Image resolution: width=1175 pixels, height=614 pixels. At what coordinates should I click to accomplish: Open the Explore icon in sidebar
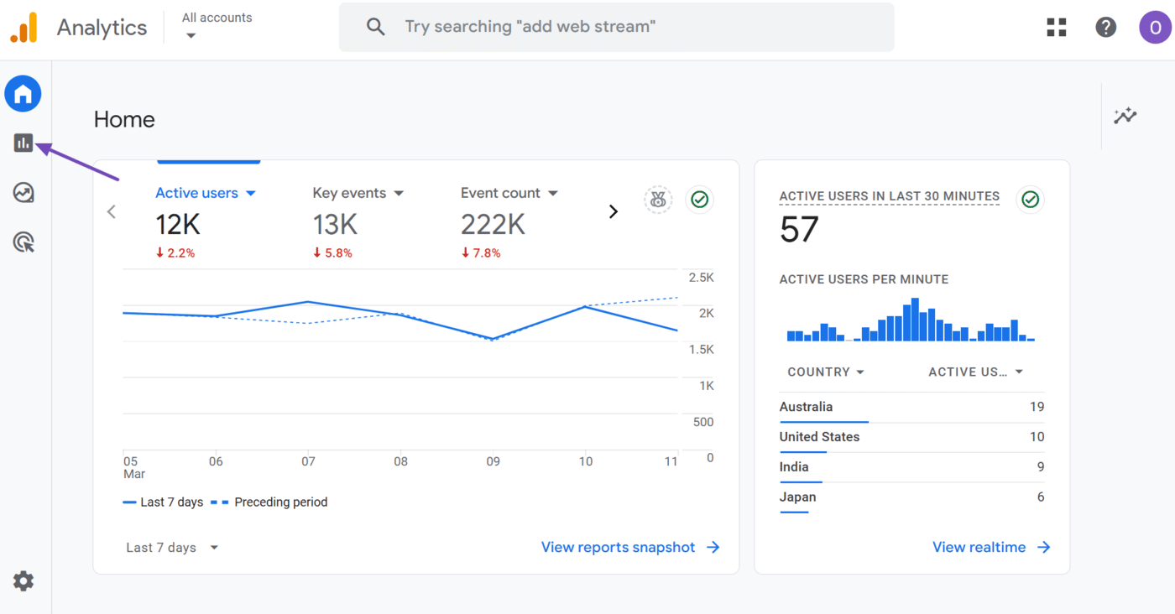(23, 193)
